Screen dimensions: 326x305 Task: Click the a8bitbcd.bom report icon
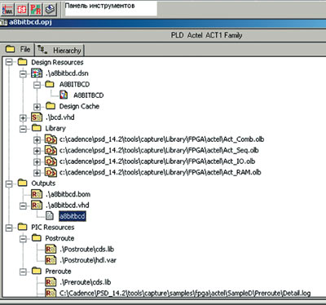click(x=37, y=194)
